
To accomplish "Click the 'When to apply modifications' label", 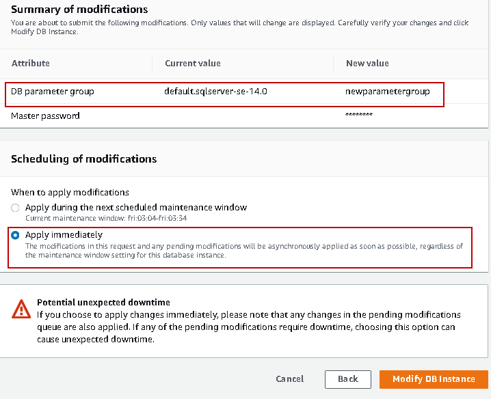I will click(70, 193).
